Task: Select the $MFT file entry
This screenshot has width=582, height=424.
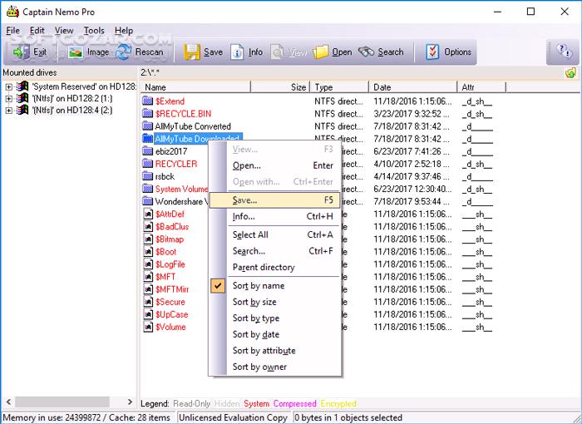Action: 165,276
